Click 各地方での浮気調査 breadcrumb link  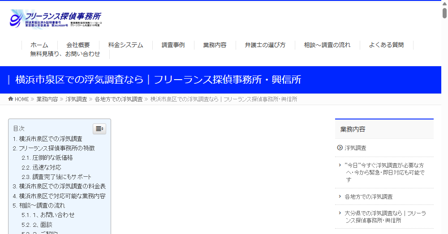[x=119, y=99]
